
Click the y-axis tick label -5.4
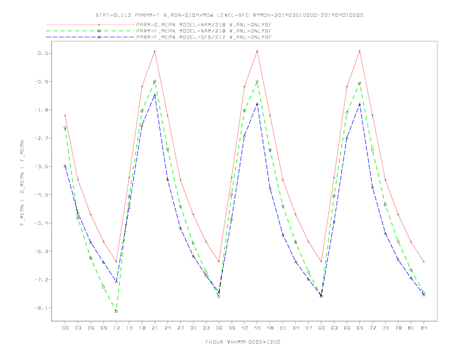pos(41,223)
